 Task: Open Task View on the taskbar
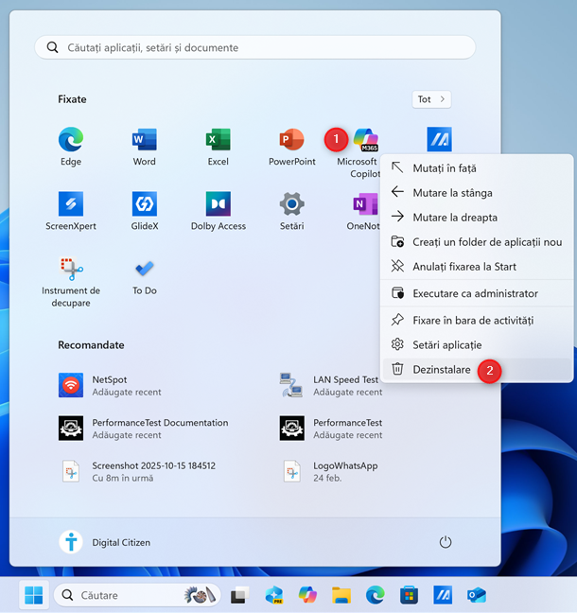point(240,595)
